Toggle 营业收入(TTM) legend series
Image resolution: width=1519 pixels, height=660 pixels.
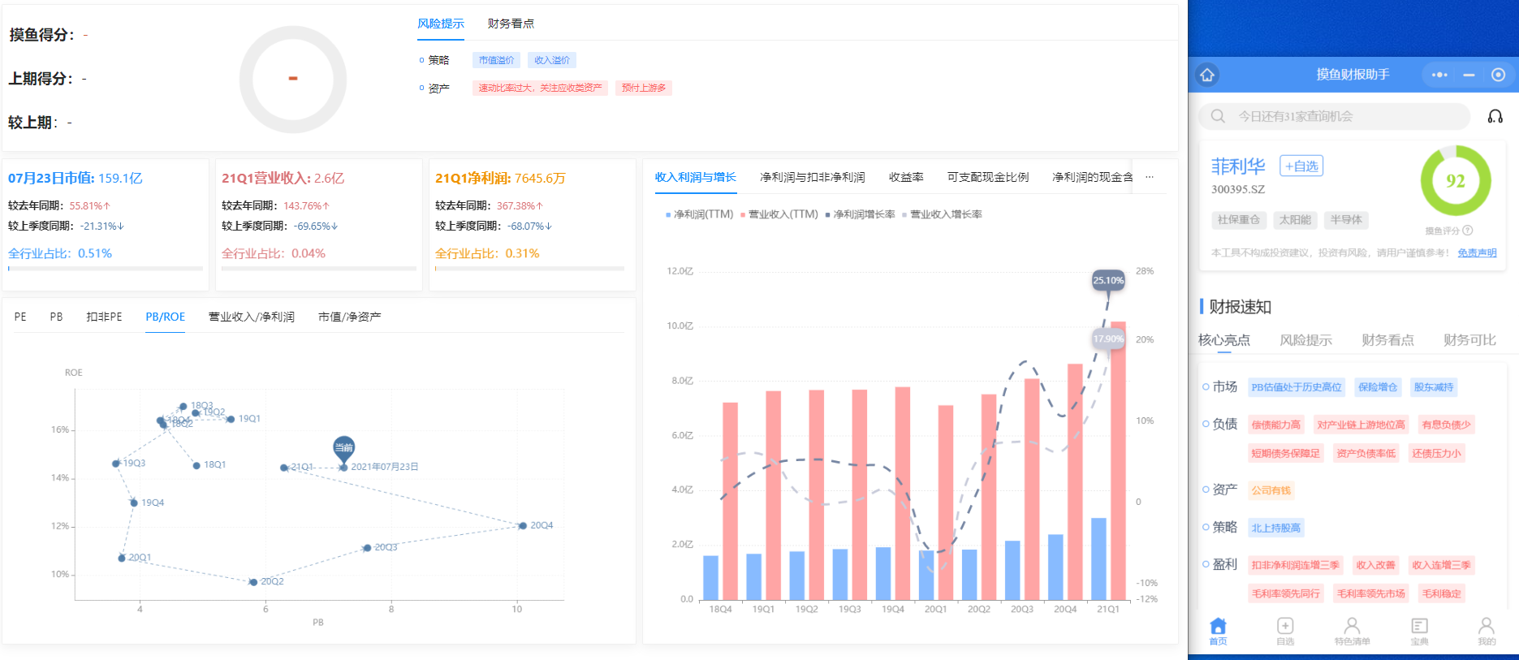pos(779,214)
